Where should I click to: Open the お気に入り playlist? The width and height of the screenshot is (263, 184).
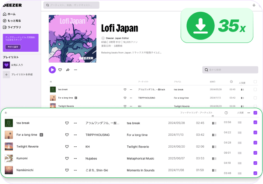[13, 65]
